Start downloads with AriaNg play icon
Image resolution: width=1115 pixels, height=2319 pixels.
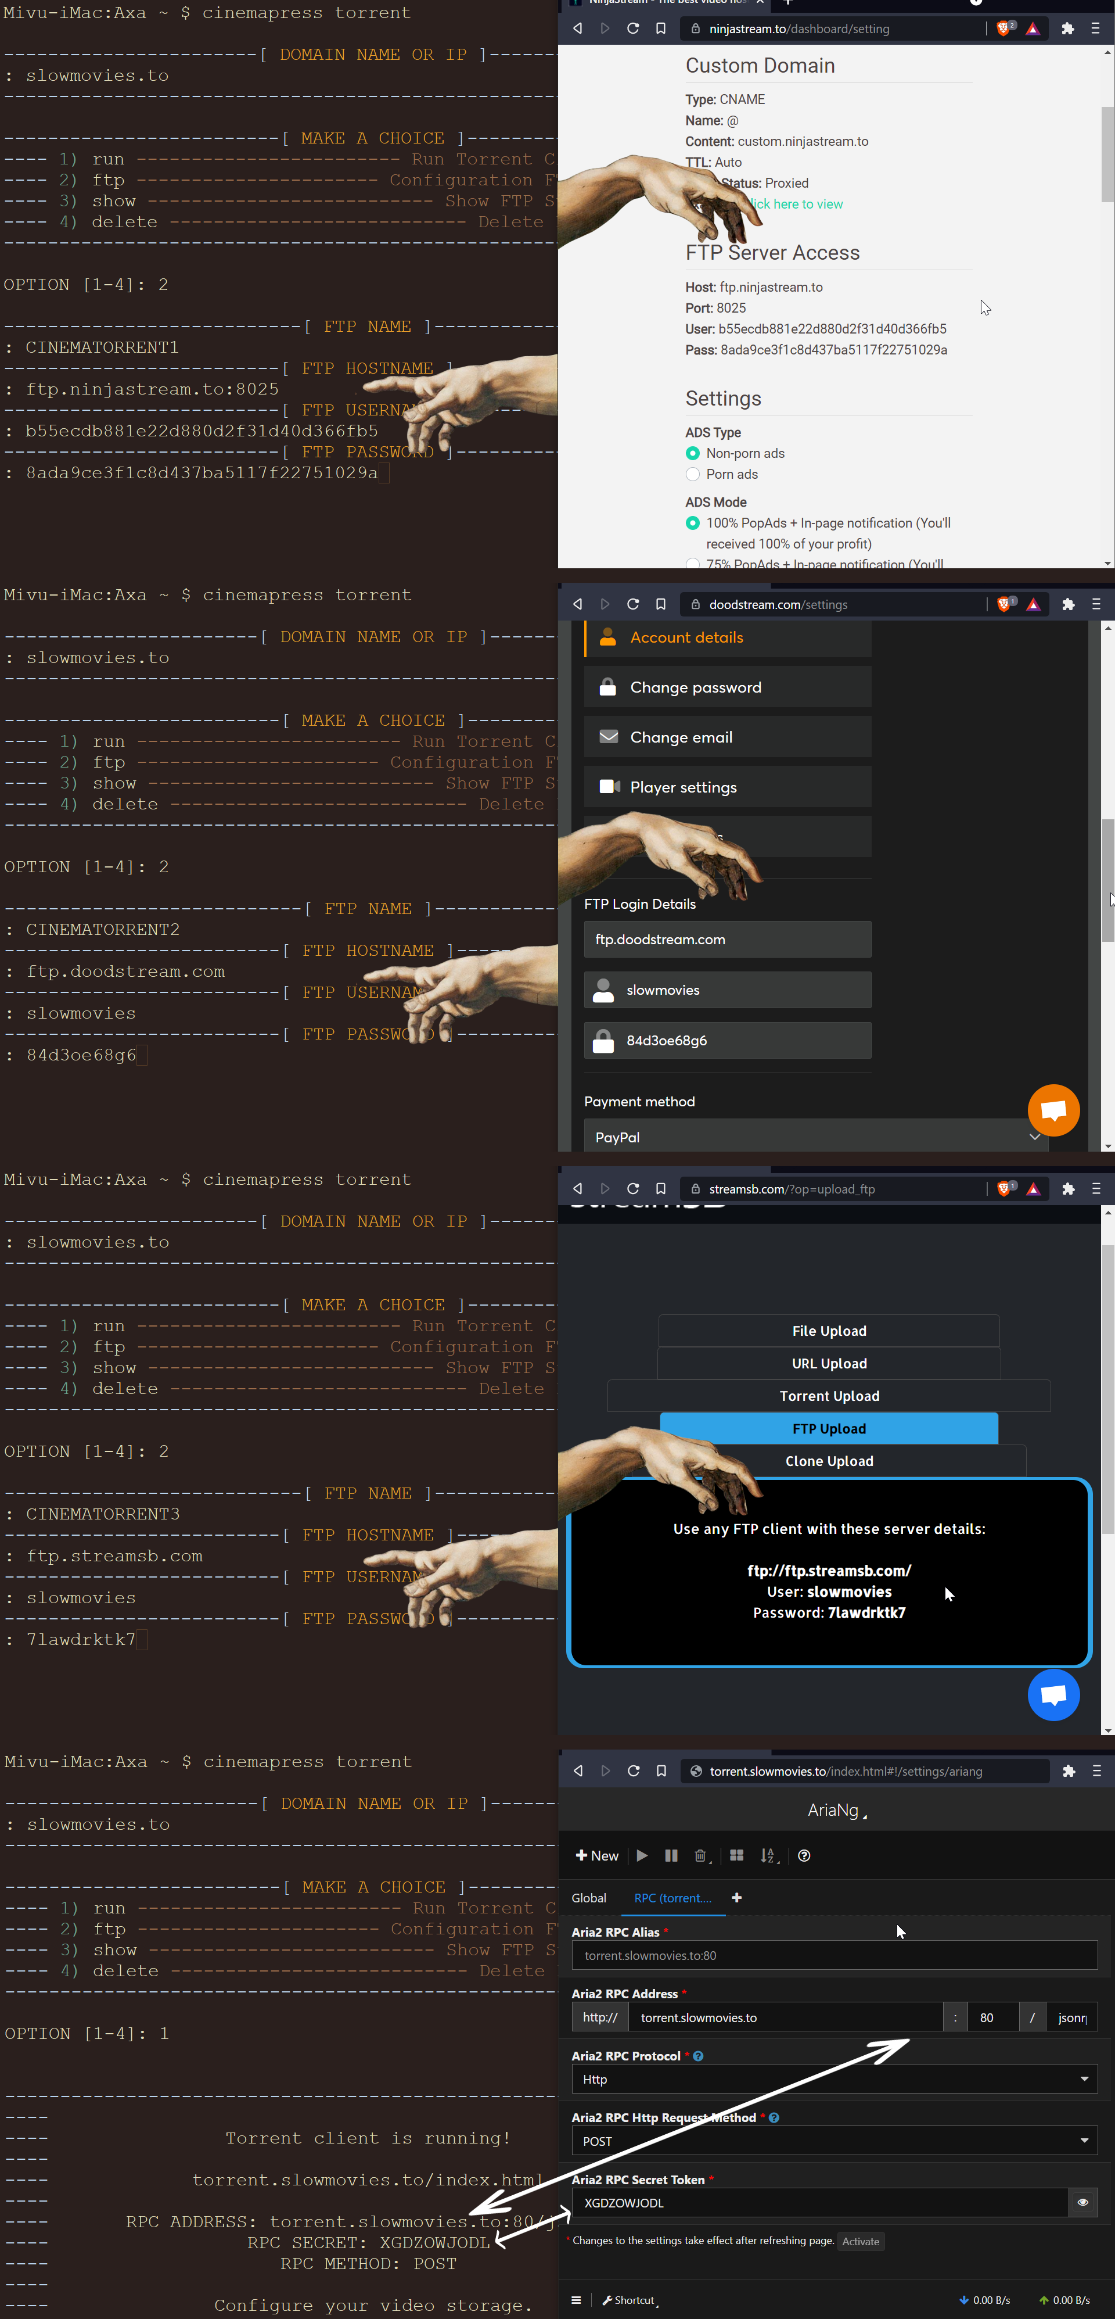coord(642,1855)
